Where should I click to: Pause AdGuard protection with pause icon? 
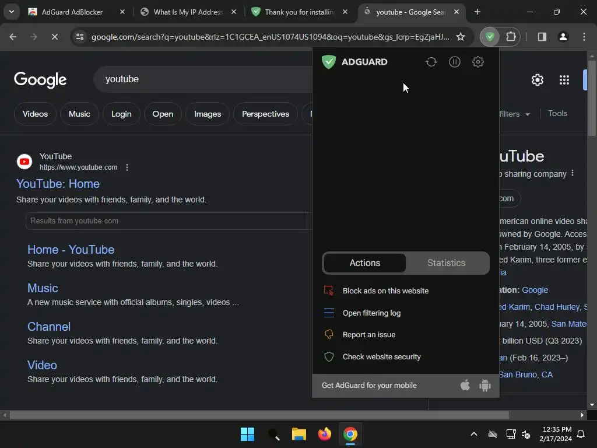[455, 62]
